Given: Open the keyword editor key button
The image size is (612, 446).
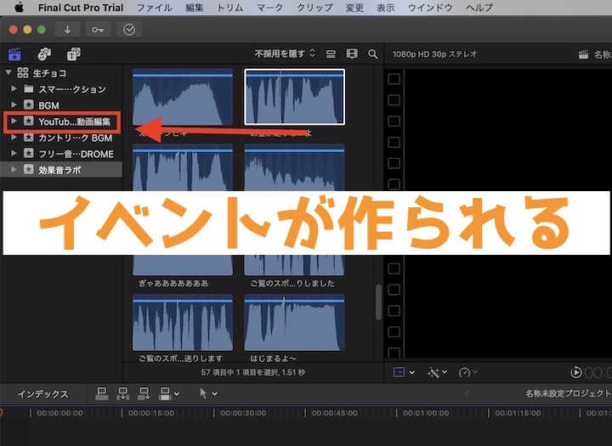Looking at the screenshot, I should (98, 30).
